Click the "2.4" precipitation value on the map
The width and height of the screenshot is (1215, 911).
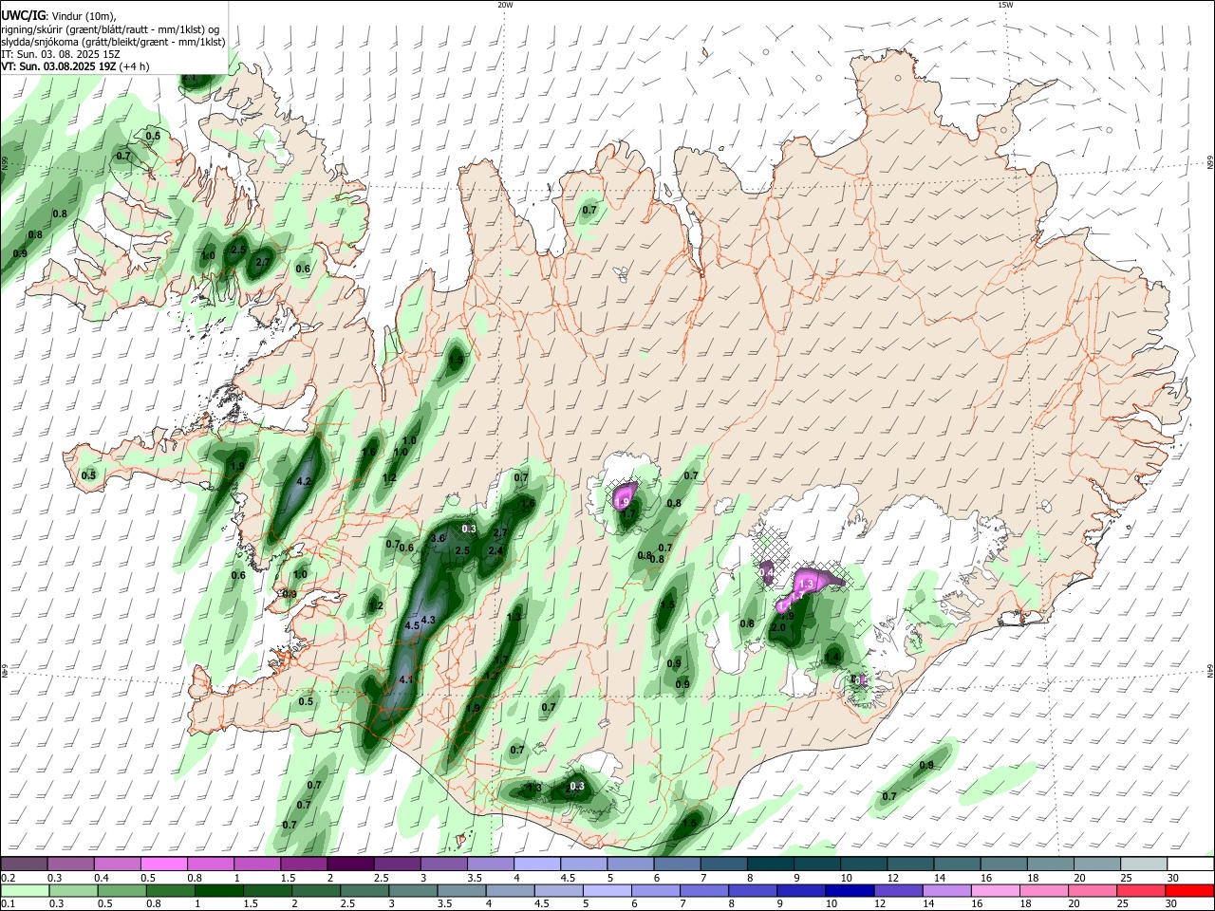495,550
